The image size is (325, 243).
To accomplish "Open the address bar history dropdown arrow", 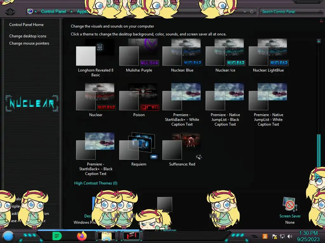I will pos(245,12).
